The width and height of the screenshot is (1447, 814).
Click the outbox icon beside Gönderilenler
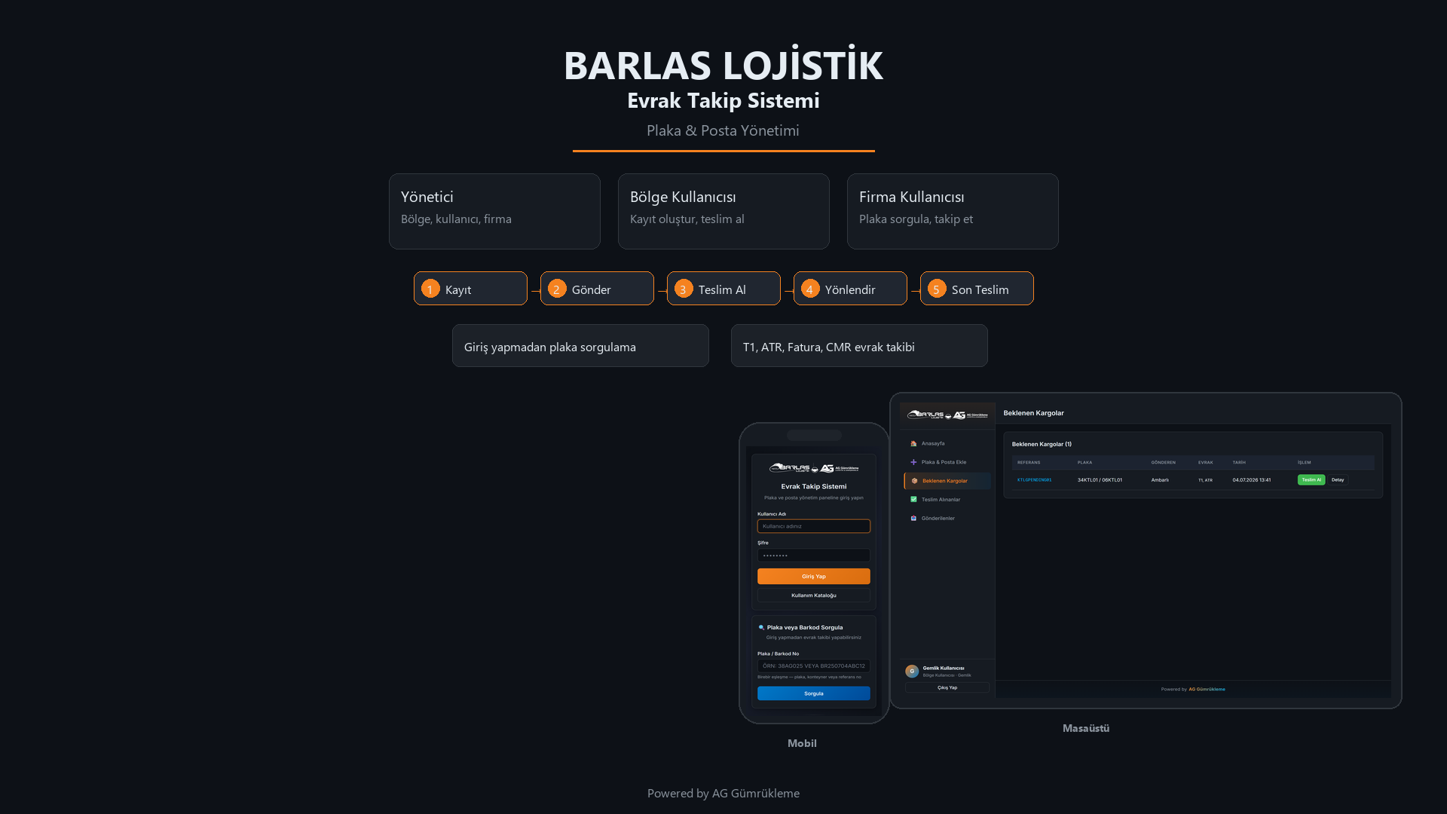(x=913, y=518)
